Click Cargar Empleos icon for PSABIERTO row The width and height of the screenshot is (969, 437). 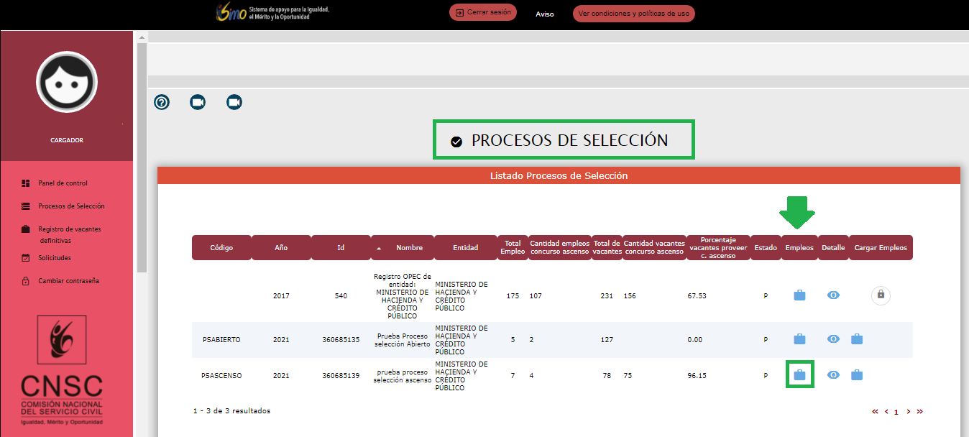pyautogui.click(x=856, y=339)
